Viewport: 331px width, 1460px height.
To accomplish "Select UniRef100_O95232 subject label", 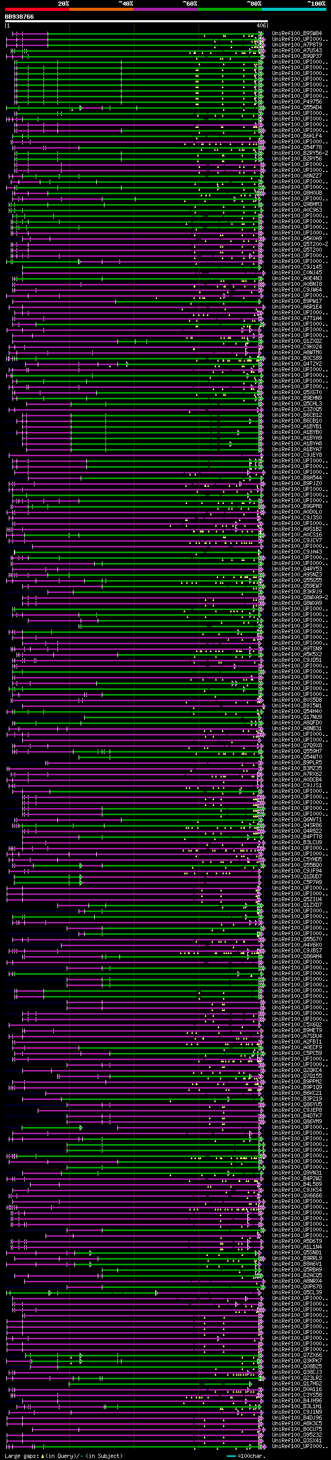I will tap(297, 1435).
